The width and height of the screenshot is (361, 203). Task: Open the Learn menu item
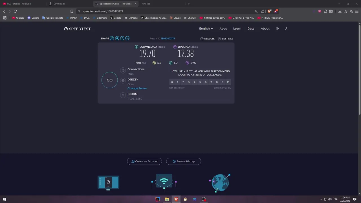pyautogui.click(x=237, y=28)
